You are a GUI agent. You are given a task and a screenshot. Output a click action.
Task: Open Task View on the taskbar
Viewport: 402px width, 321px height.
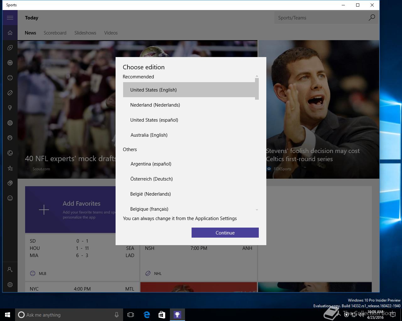tap(131, 315)
